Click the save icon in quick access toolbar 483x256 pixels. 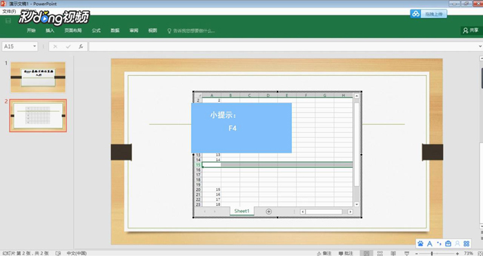[8, 21]
